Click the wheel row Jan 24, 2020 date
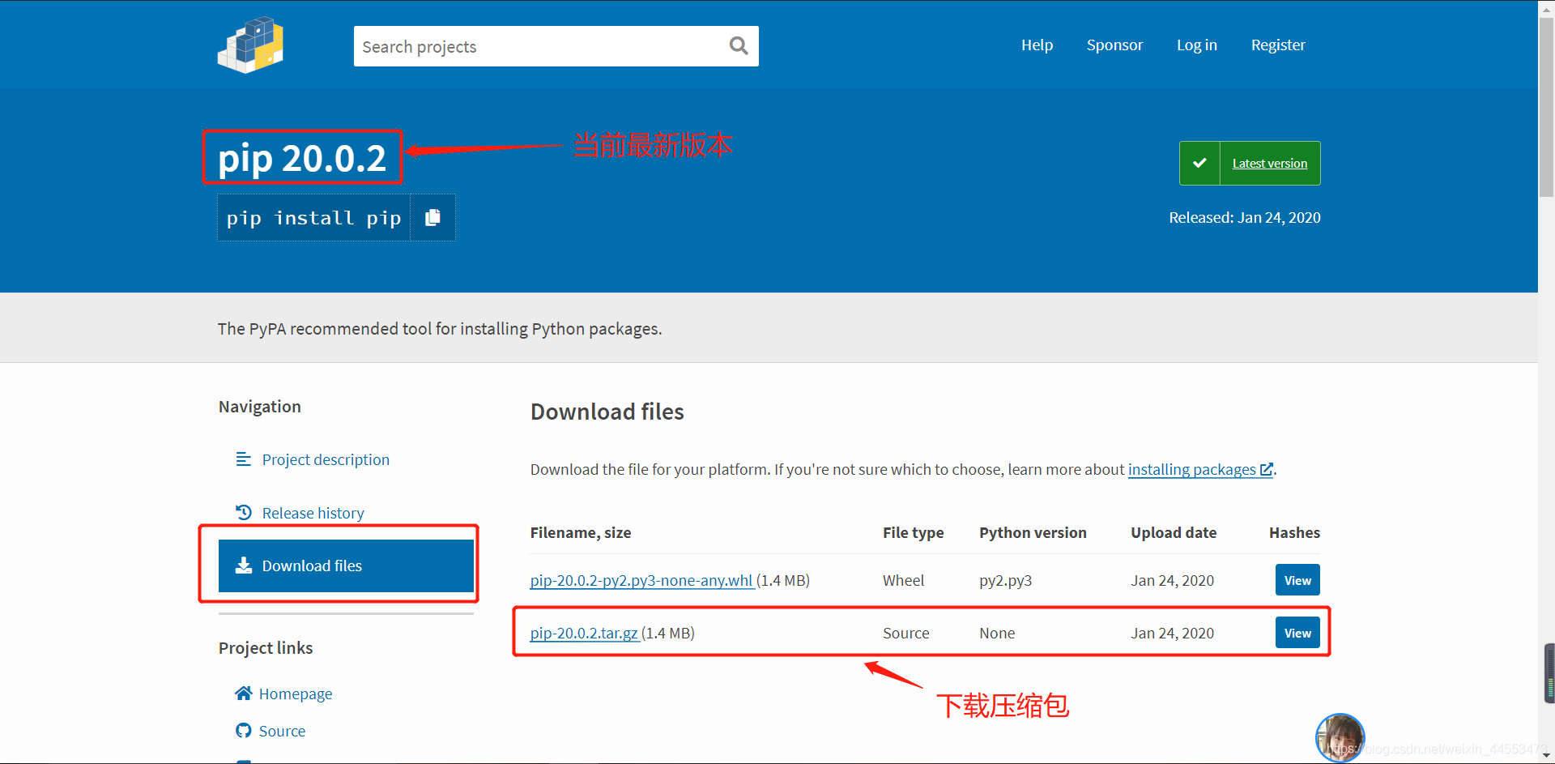The width and height of the screenshot is (1555, 764). coord(1172,580)
